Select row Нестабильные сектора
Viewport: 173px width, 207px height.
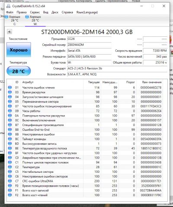(85, 172)
